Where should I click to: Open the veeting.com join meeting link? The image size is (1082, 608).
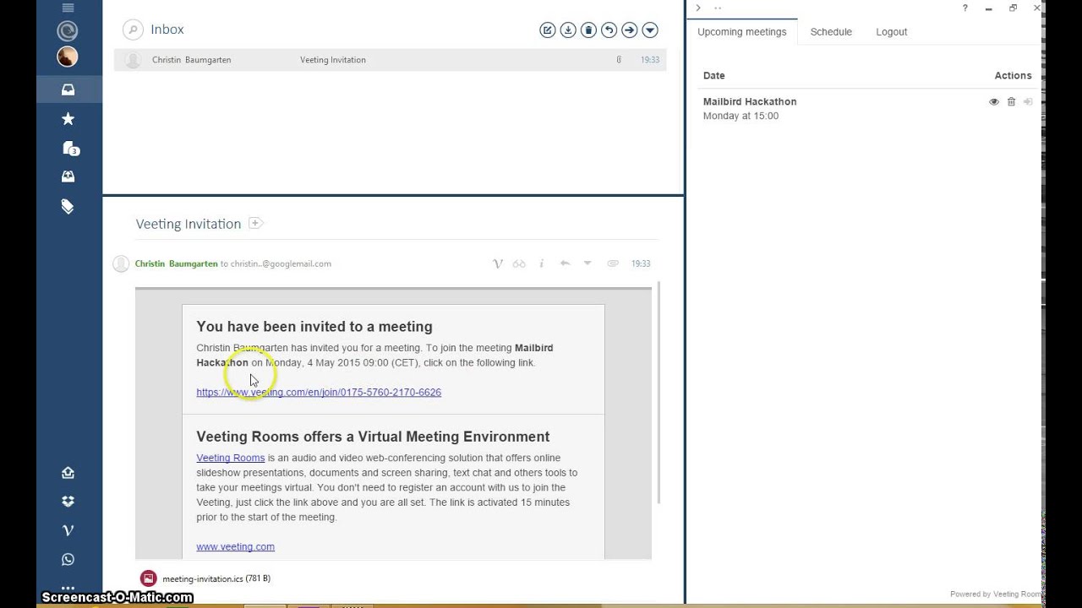pyautogui.click(x=319, y=392)
